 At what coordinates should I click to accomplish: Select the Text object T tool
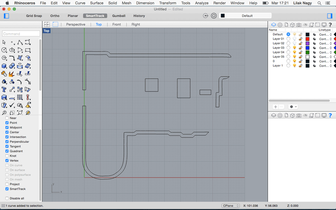[4, 89]
